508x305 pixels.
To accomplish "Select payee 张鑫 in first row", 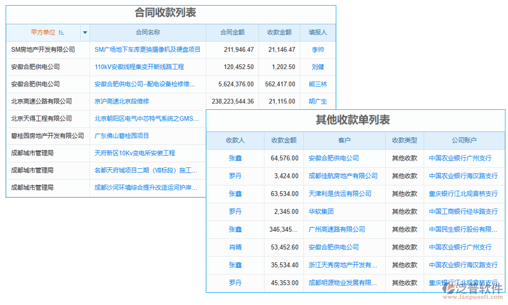I will (x=234, y=158).
